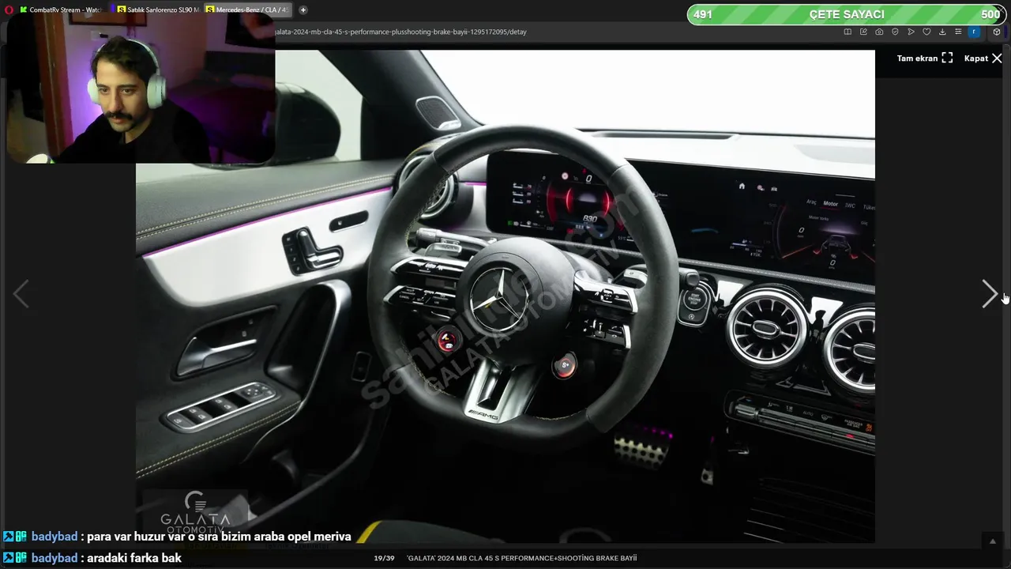This screenshot has width=1011, height=569.
Task: Open the easy setup sliders icon
Action: point(958,32)
